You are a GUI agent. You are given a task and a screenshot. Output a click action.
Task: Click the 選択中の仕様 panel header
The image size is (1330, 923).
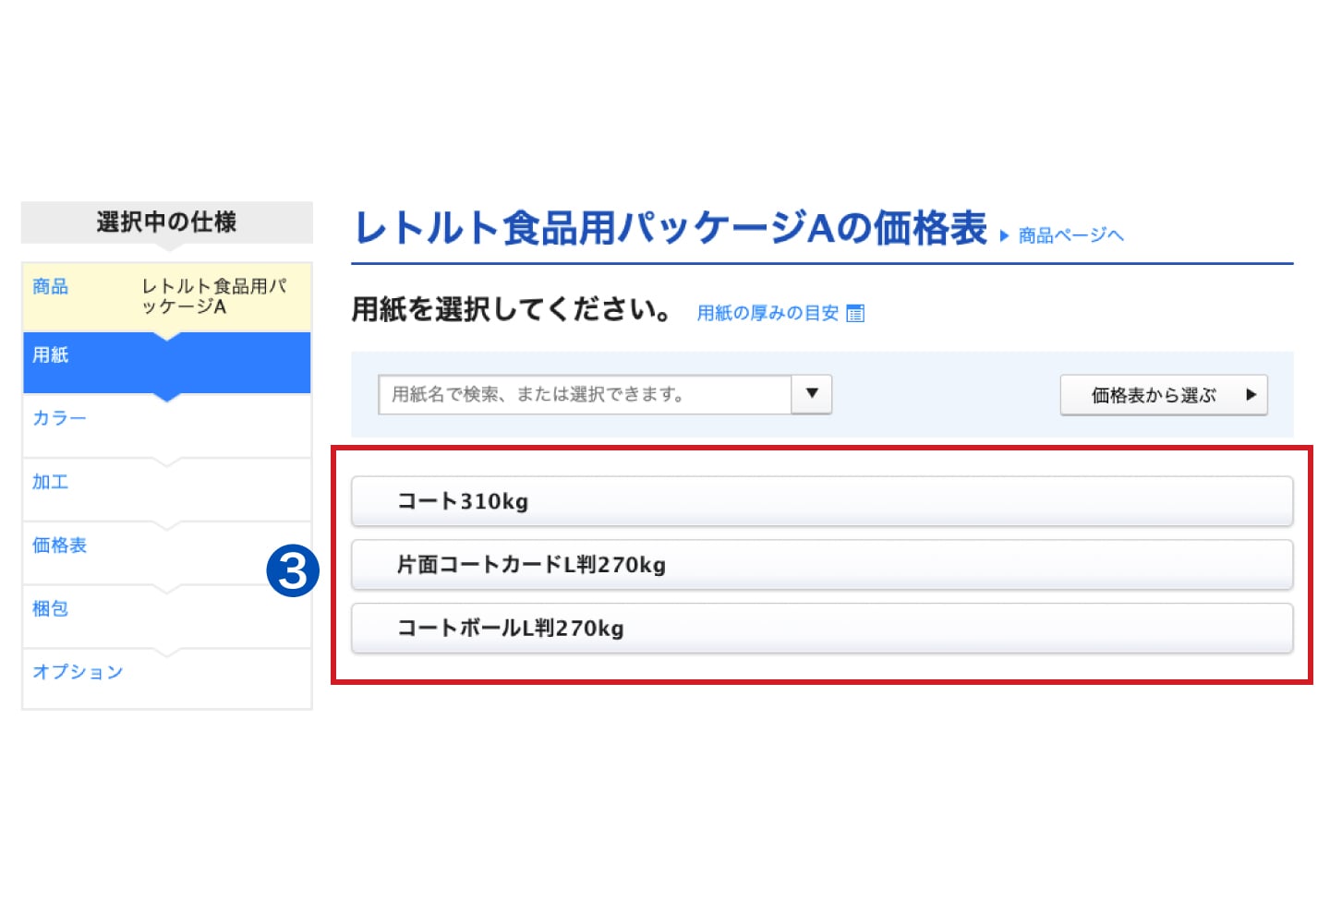(166, 222)
